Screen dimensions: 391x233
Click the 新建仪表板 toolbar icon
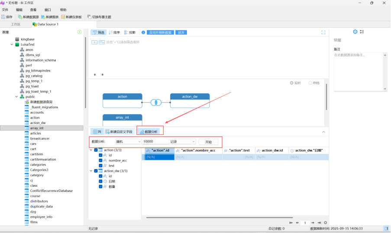(x=63, y=17)
